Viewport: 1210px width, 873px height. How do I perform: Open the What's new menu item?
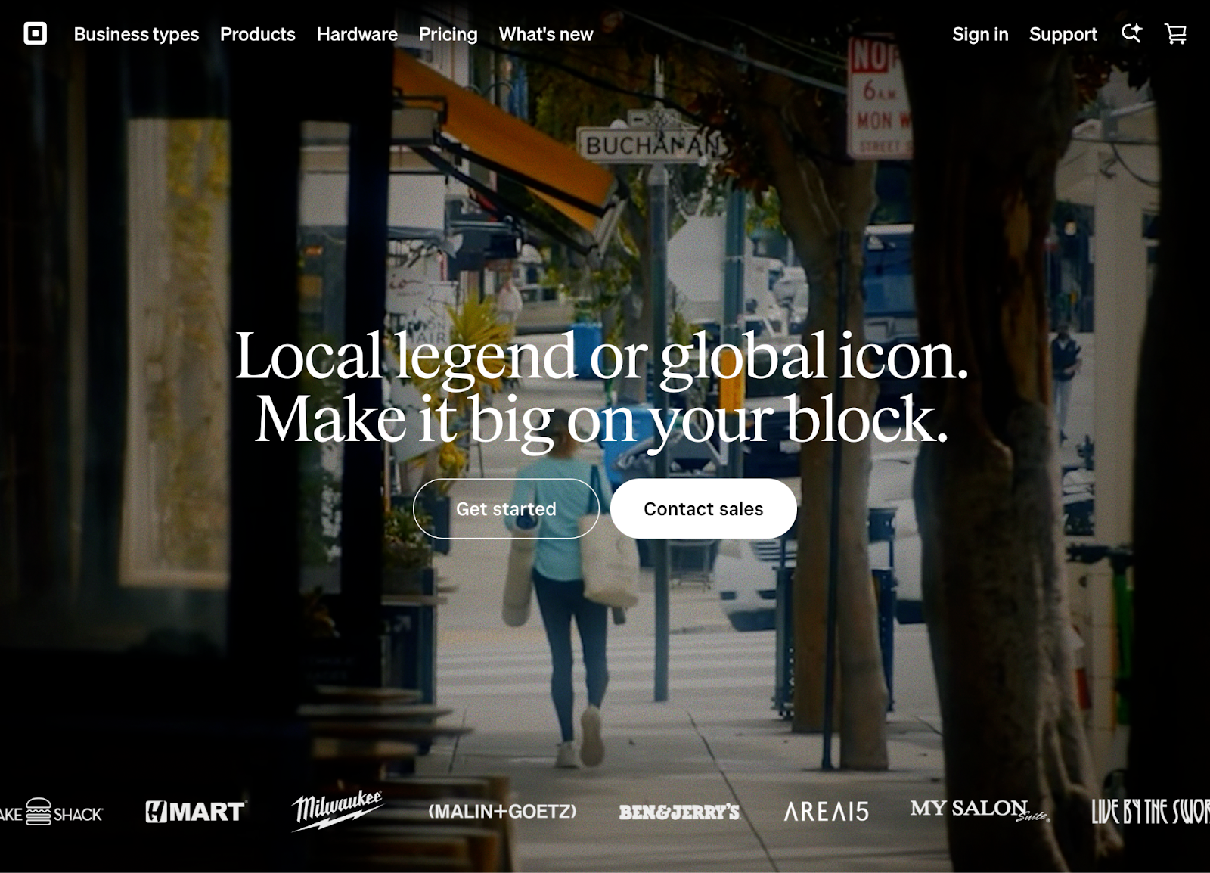pos(546,34)
